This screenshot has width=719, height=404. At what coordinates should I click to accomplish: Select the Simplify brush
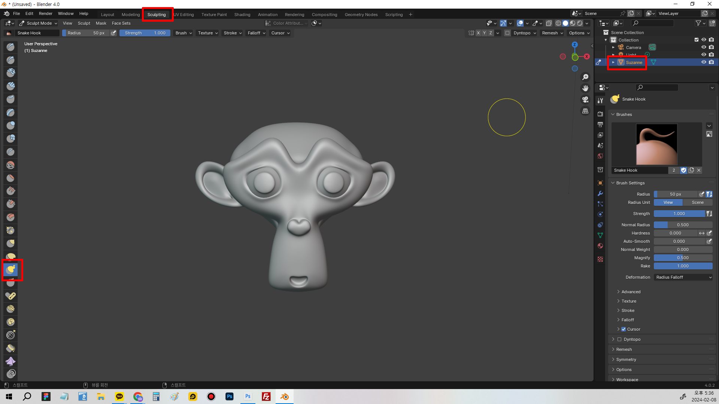[x=10, y=374]
